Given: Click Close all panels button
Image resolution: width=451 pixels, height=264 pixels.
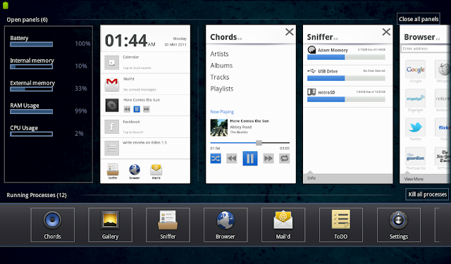Looking at the screenshot, I should click(x=419, y=19).
